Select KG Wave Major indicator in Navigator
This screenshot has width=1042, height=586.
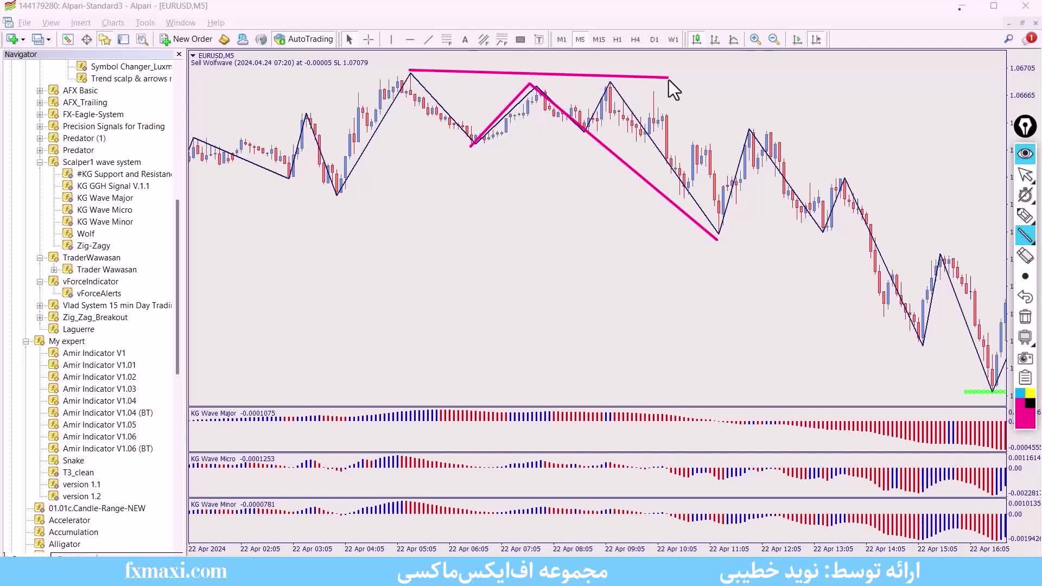105,198
